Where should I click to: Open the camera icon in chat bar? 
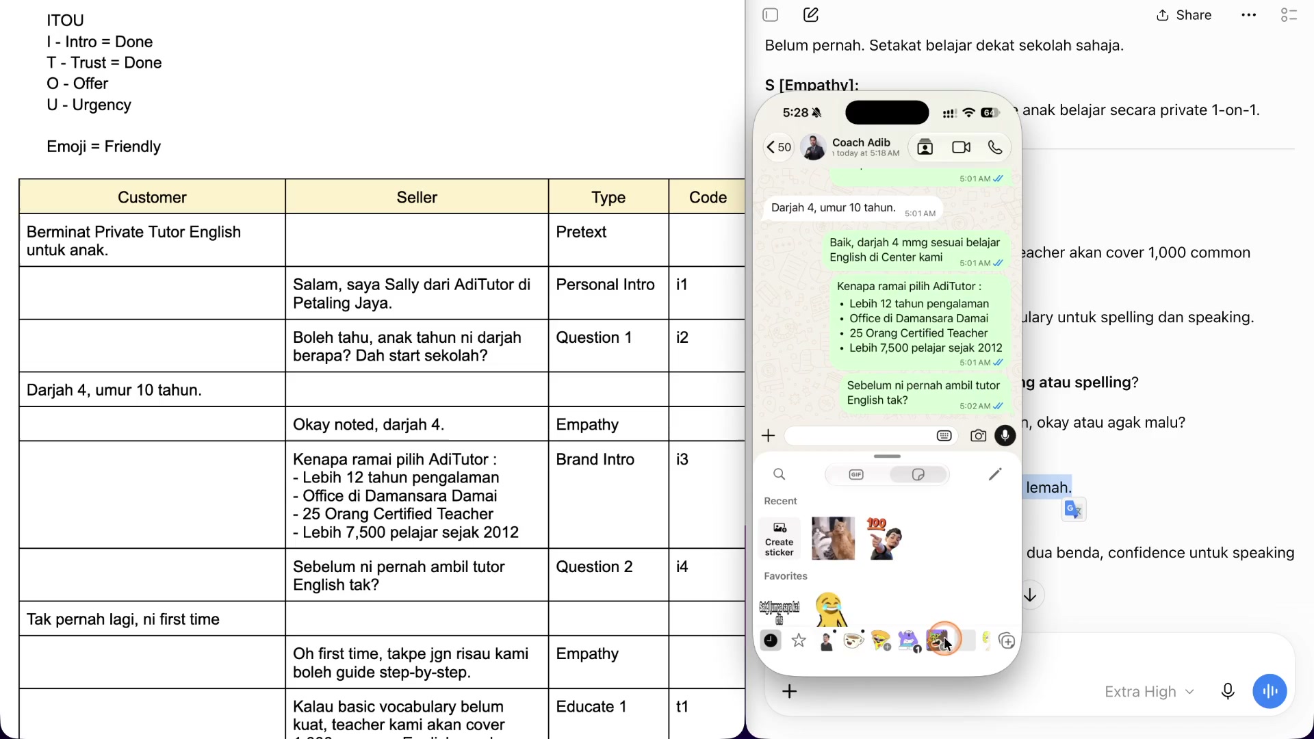click(x=978, y=436)
